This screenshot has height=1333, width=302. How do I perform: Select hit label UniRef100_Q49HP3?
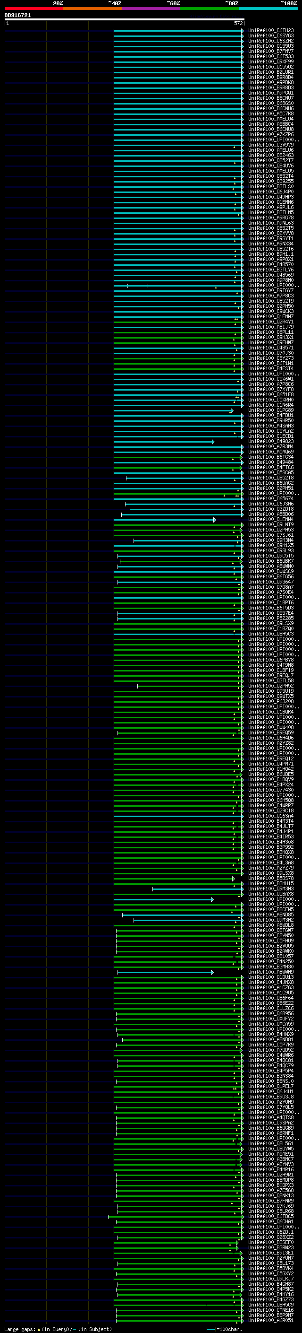[x=271, y=197]
